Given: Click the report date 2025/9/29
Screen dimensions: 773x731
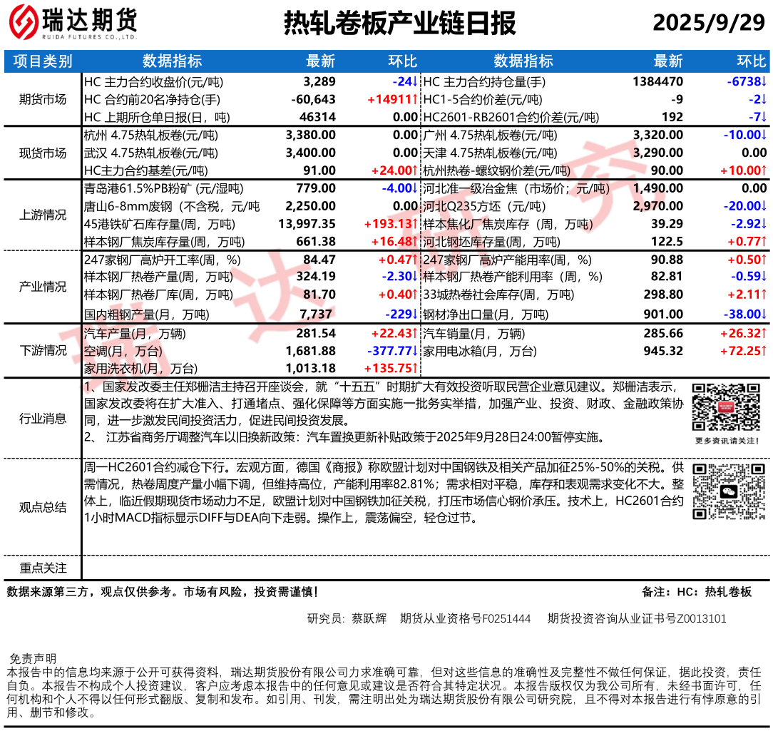Looking at the screenshot, I should click(x=708, y=24).
